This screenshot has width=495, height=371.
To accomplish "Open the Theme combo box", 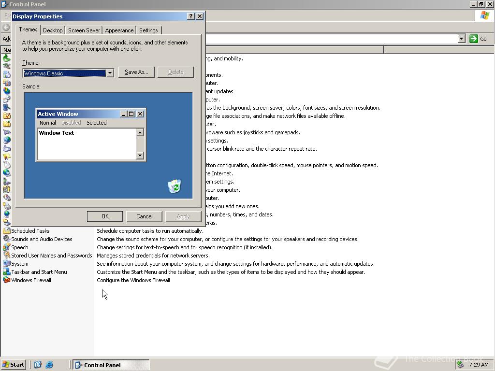I will (x=110, y=73).
